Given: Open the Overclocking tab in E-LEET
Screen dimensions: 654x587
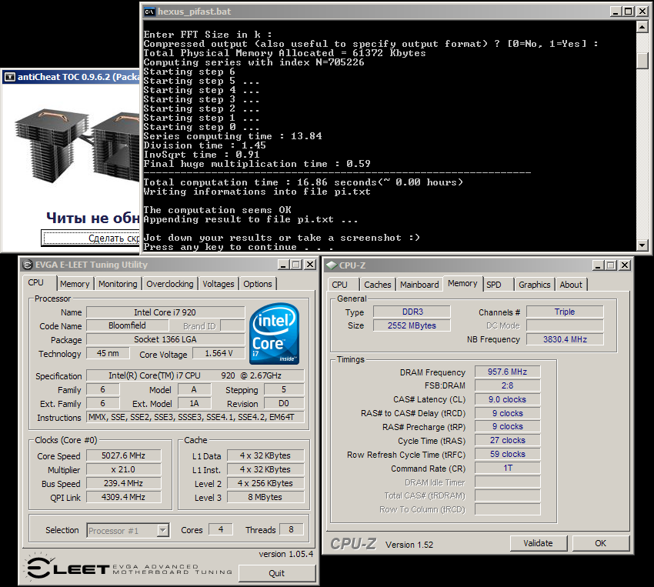Looking at the screenshot, I should (x=170, y=284).
